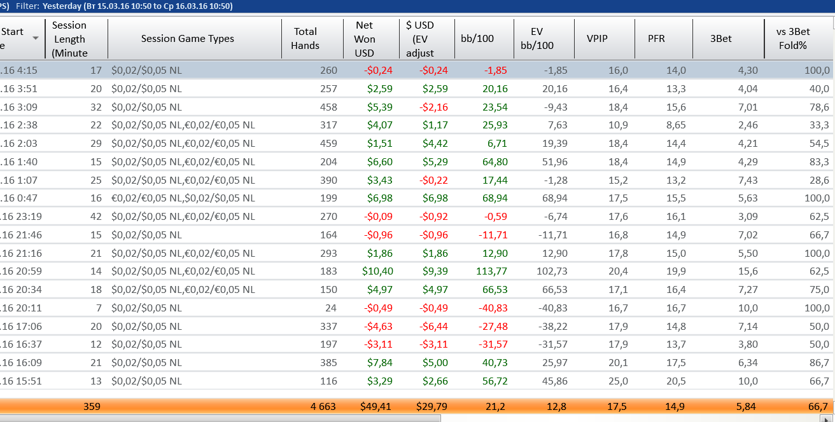Click the EV bb/100 value -38,22
835x422 pixels.
[552, 326]
